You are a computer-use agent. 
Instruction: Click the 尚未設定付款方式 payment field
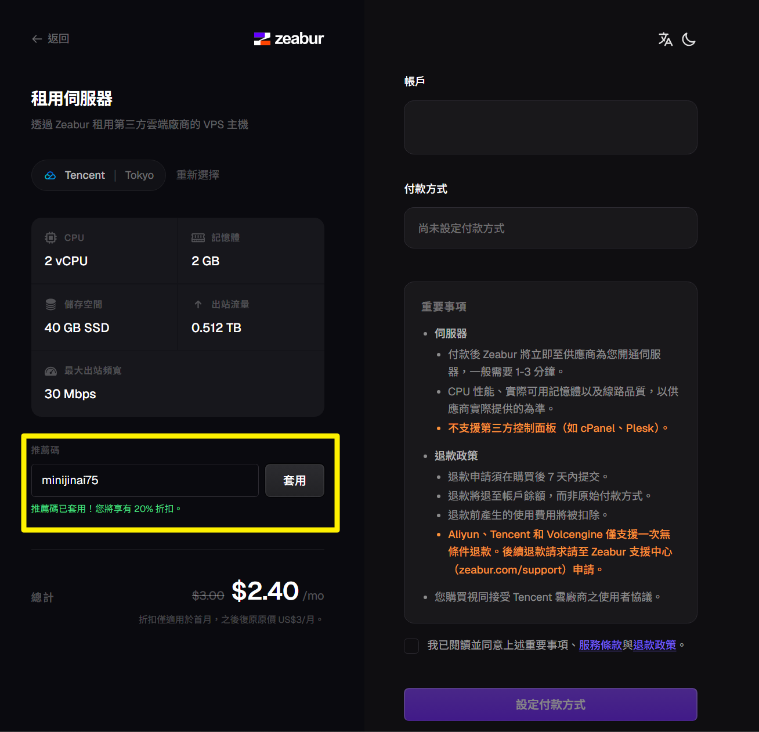[x=551, y=228]
